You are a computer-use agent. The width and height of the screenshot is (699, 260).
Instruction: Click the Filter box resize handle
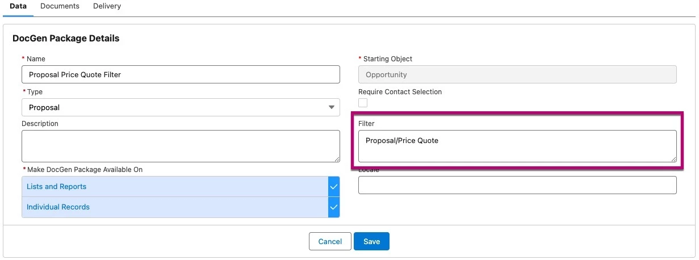point(673,159)
